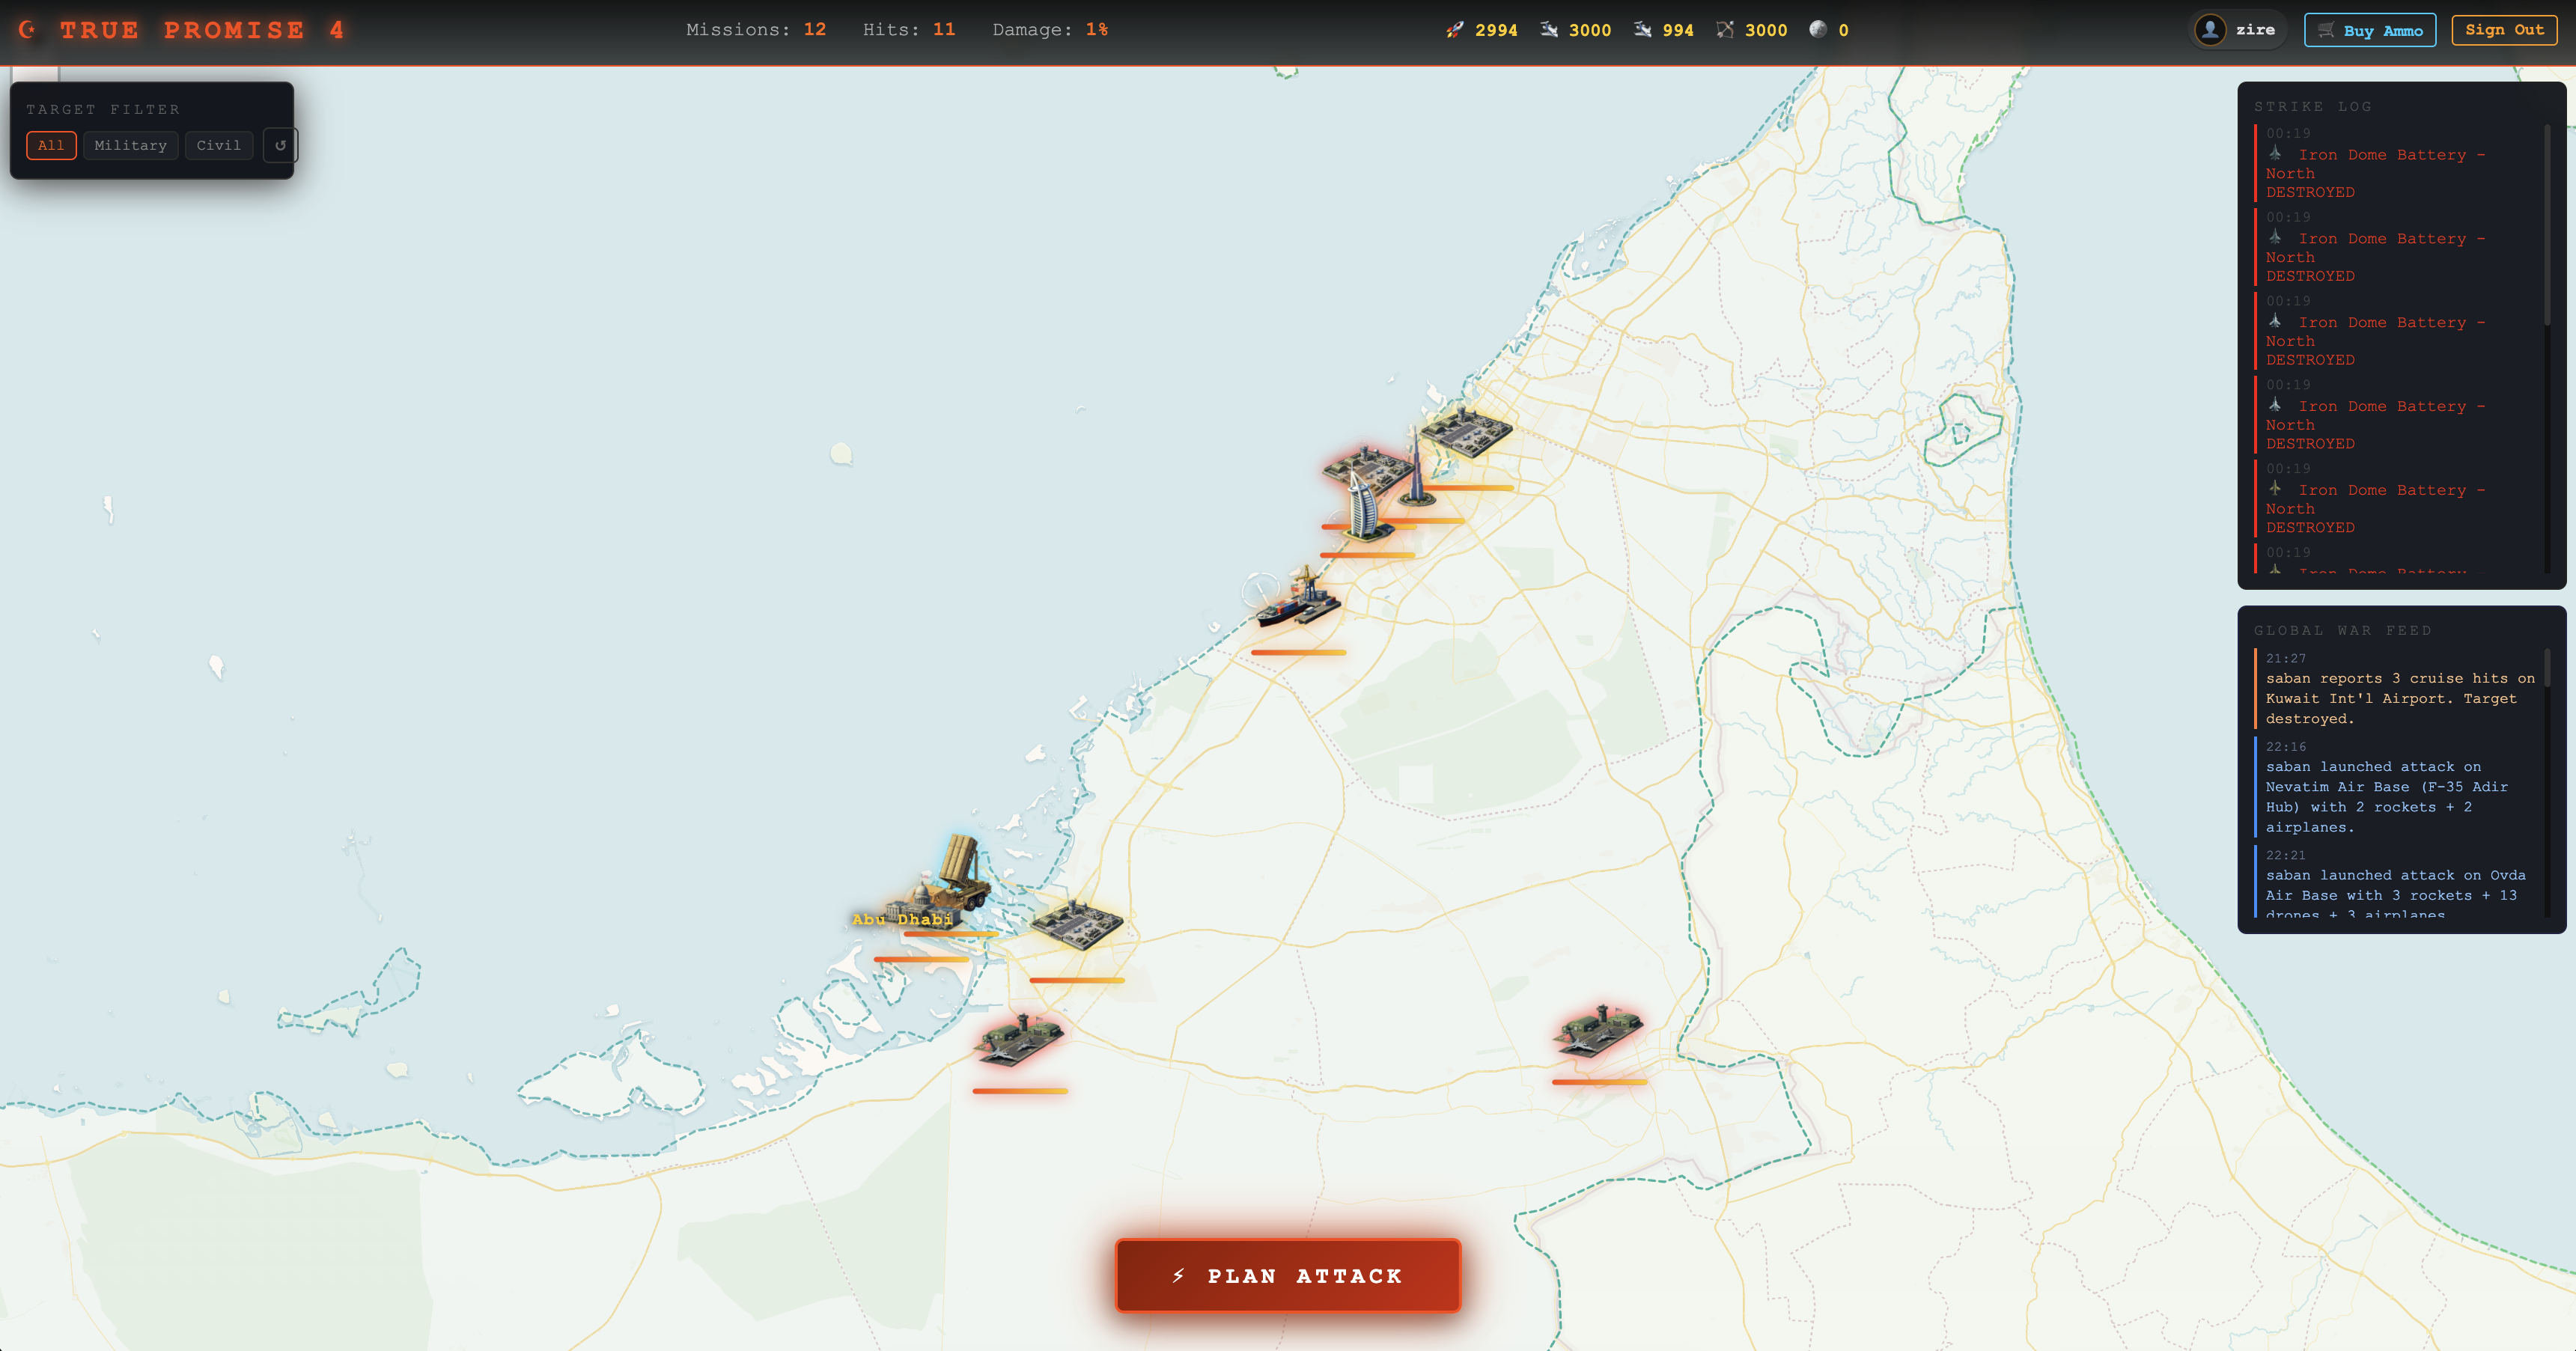Click the user avatar icon beside zire
2576x1351 pixels.
(2210, 30)
